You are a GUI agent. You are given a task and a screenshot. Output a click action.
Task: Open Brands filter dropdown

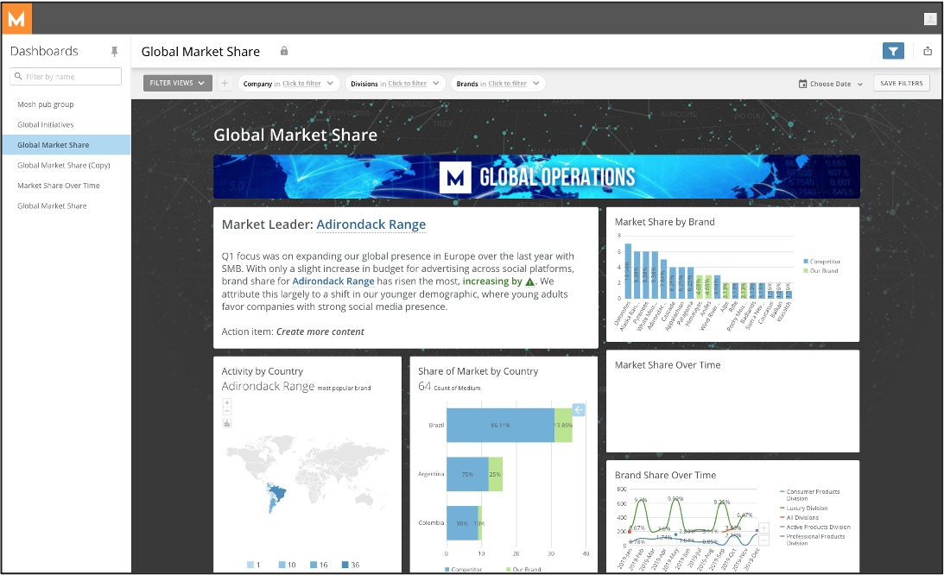pyautogui.click(x=497, y=84)
